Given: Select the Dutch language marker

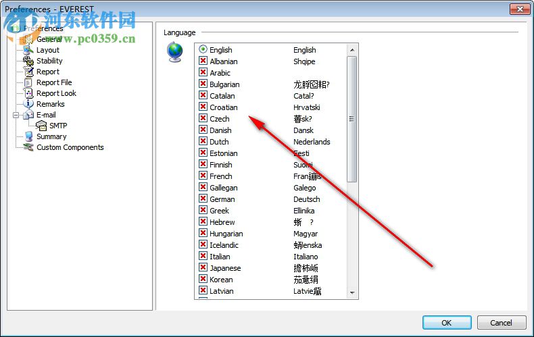Looking at the screenshot, I should click(x=203, y=141).
